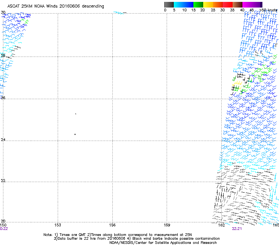Click the magenta-purple 40-50 knots legend segment
Image resolution: width=279 pixels, height=245 pixels.
[252, 5]
